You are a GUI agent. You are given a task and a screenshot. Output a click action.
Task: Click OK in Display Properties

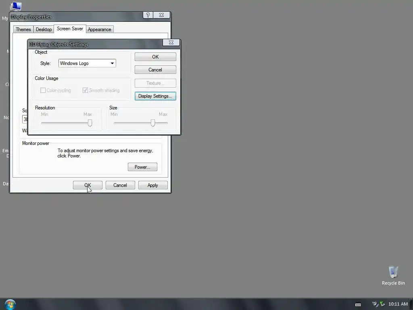point(88,185)
